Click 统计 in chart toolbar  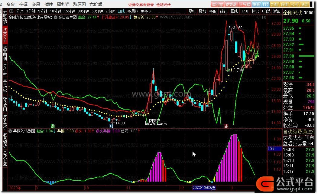pos(223,12)
